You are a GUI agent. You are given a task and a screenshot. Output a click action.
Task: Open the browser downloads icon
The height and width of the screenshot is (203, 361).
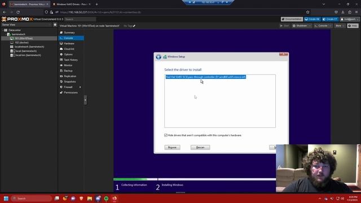pos(343,12)
